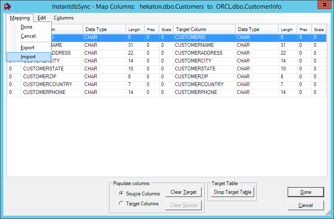Click the Done button at bottom right
The image size is (334, 219).
(x=306, y=192)
